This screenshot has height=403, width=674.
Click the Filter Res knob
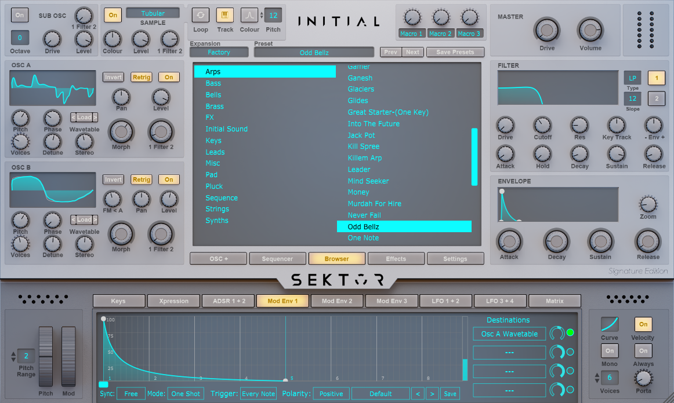(579, 125)
